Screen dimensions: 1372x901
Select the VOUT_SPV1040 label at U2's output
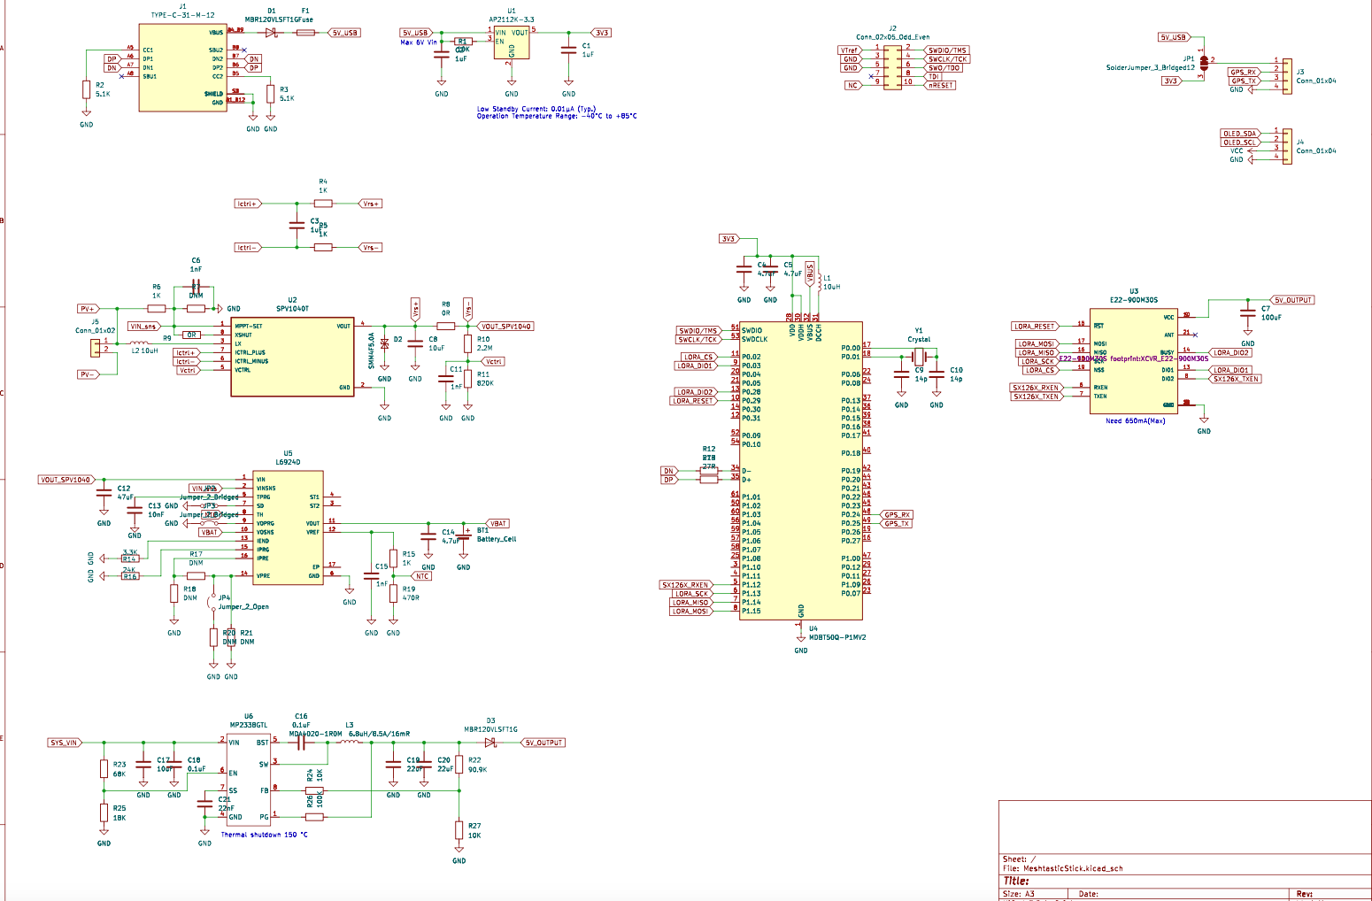pyautogui.click(x=507, y=327)
